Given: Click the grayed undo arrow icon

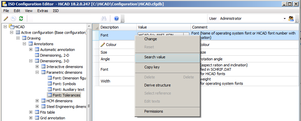Looking at the screenshot, I should click(x=13, y=18).
